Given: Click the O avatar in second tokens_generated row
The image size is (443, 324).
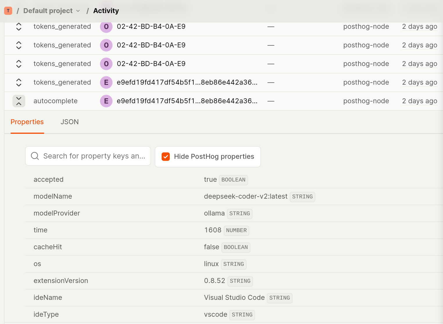Looking at the screenshot, I should (x=106, y=45).
